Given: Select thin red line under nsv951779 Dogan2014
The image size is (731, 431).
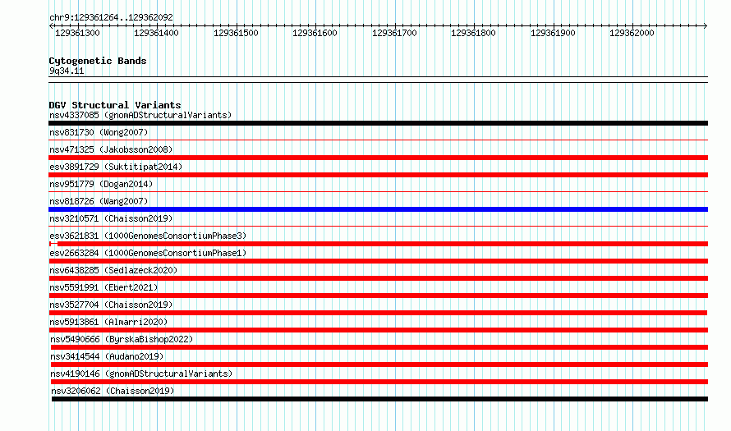Looking at the screenshot, I should [x=378, y=191].
